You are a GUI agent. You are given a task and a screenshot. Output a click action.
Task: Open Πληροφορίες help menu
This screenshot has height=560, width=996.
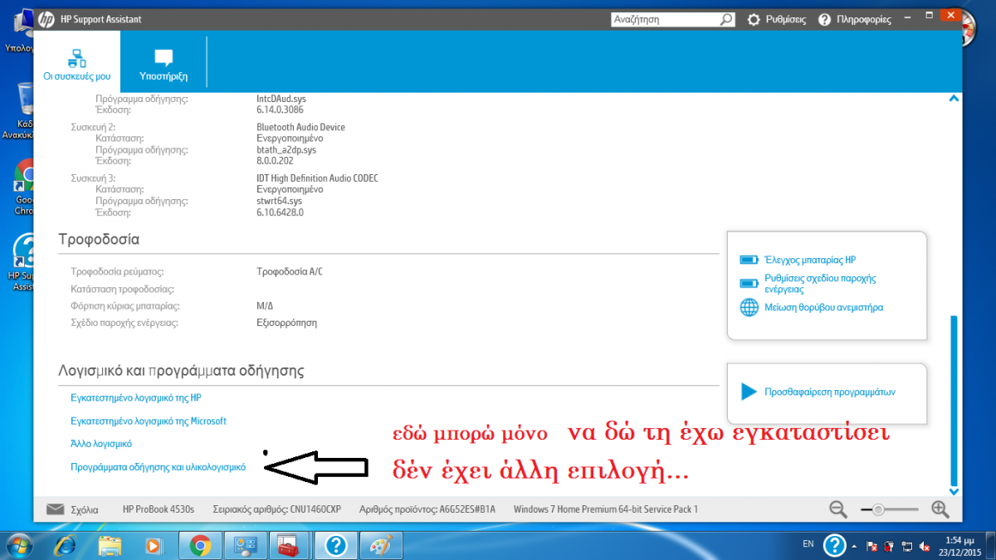(x=854, y=19)
